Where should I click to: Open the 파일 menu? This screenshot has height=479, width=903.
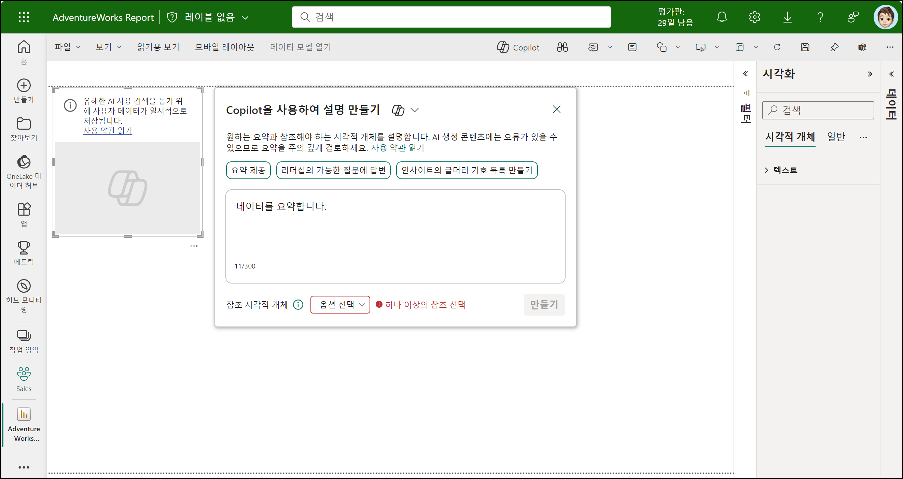67,47
